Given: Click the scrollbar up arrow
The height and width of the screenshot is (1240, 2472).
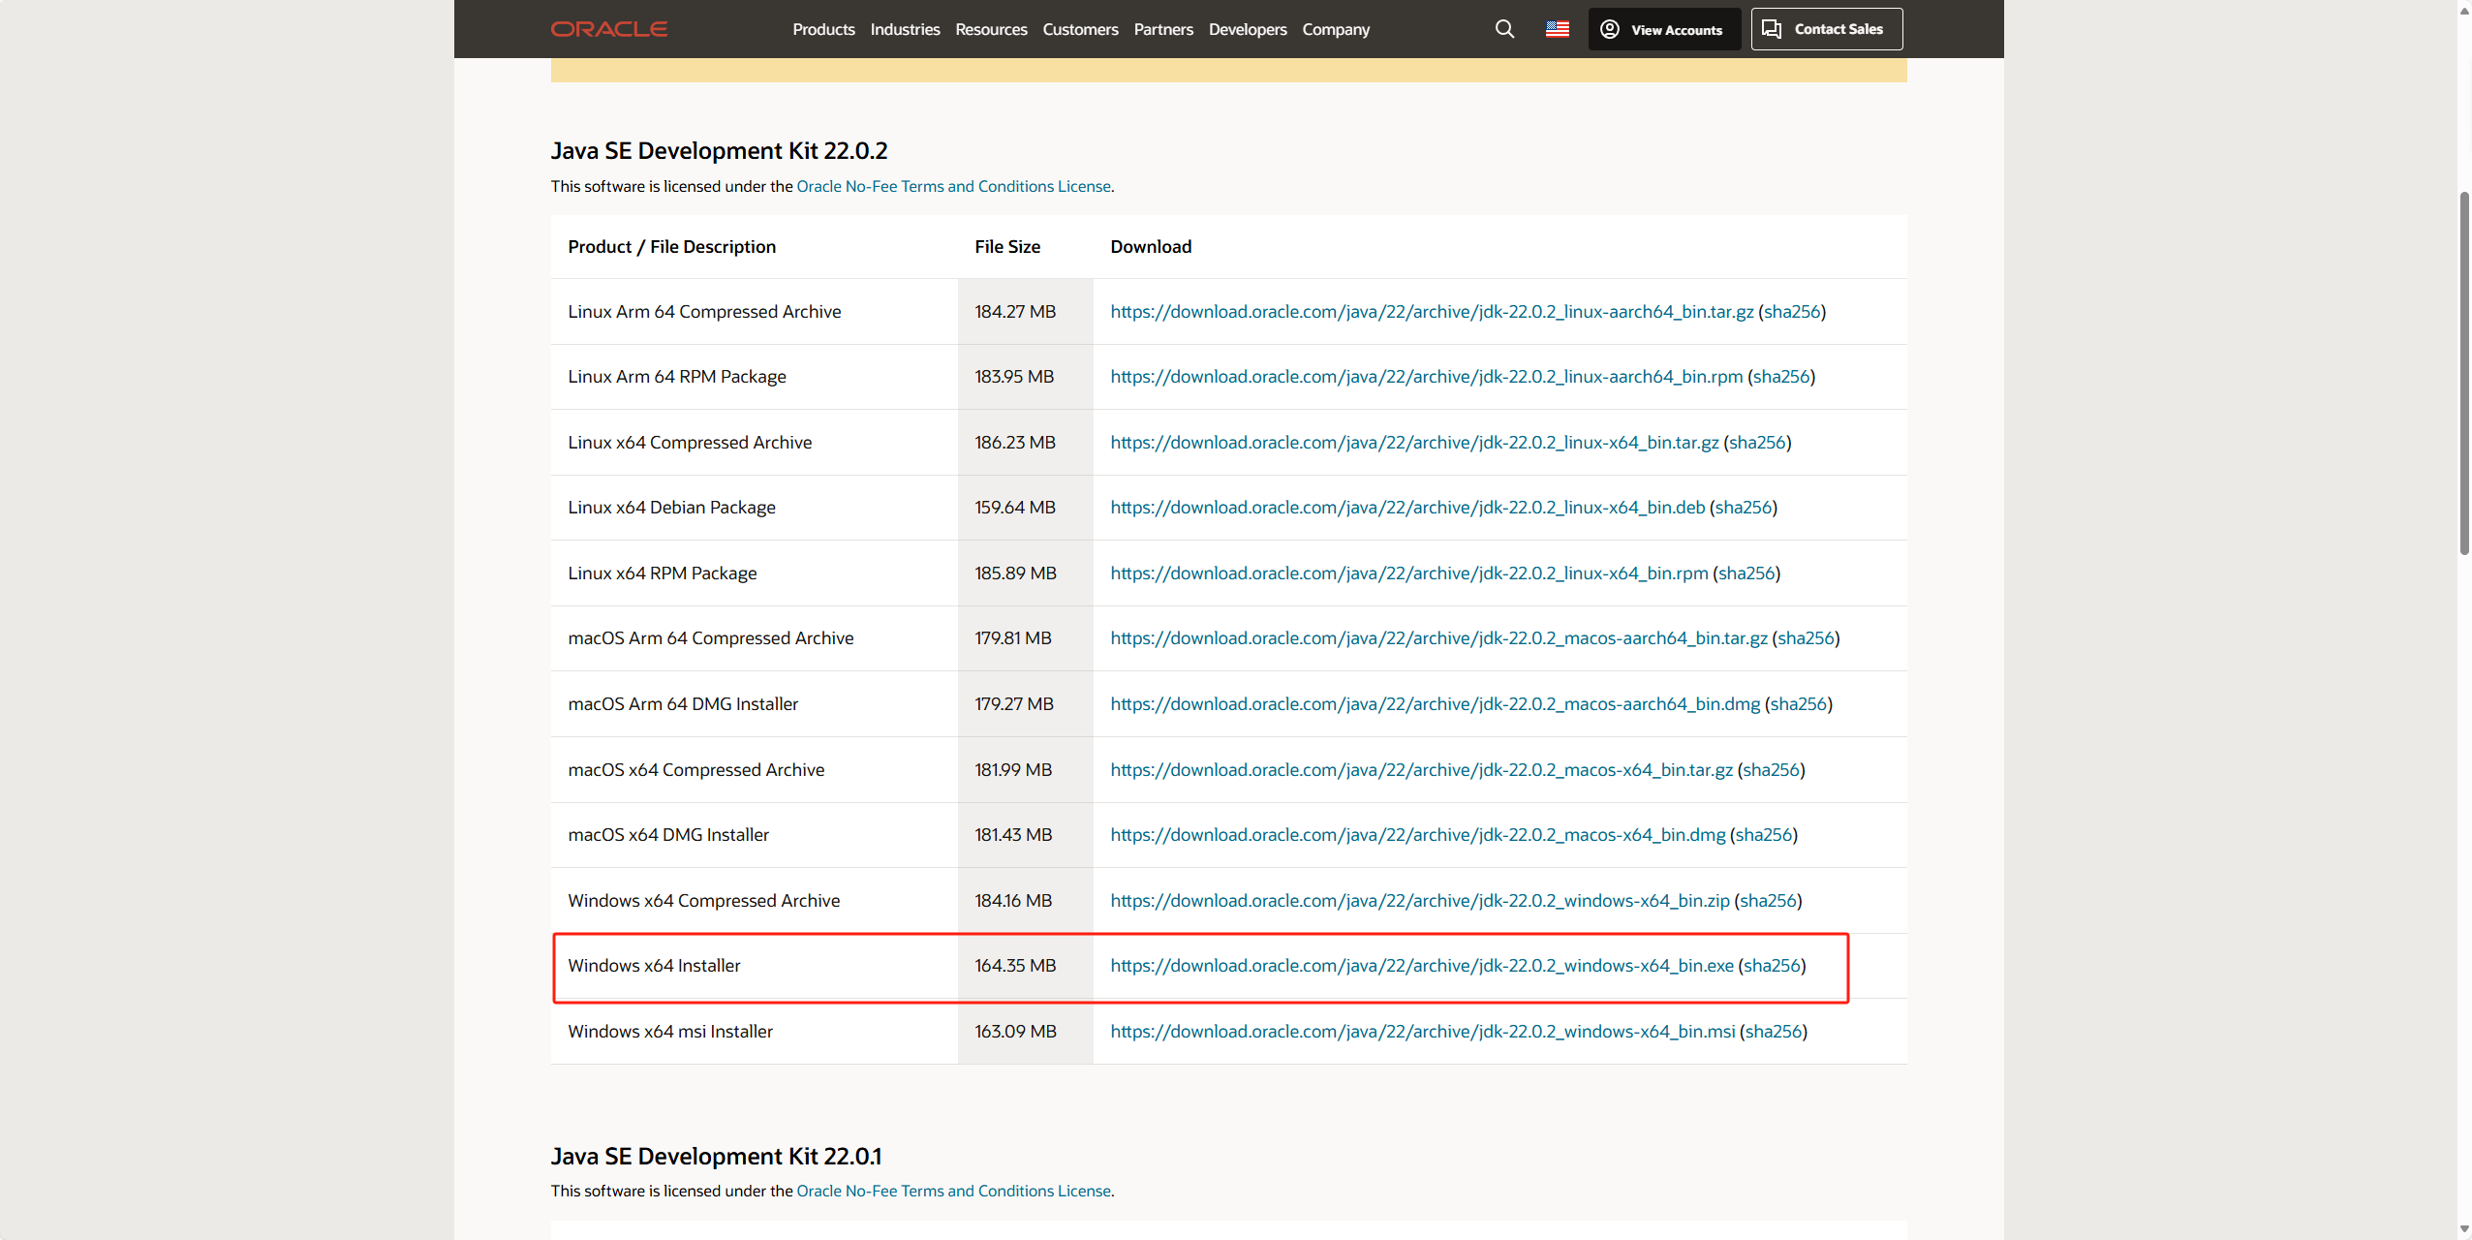Looking at the screenshot, I should (x=2464, y=10).
